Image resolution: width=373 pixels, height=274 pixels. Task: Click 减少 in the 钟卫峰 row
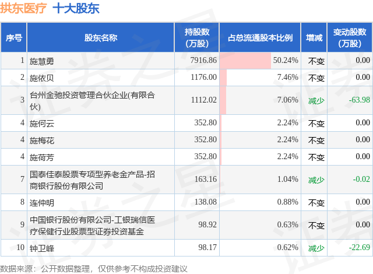coord(316,248)
